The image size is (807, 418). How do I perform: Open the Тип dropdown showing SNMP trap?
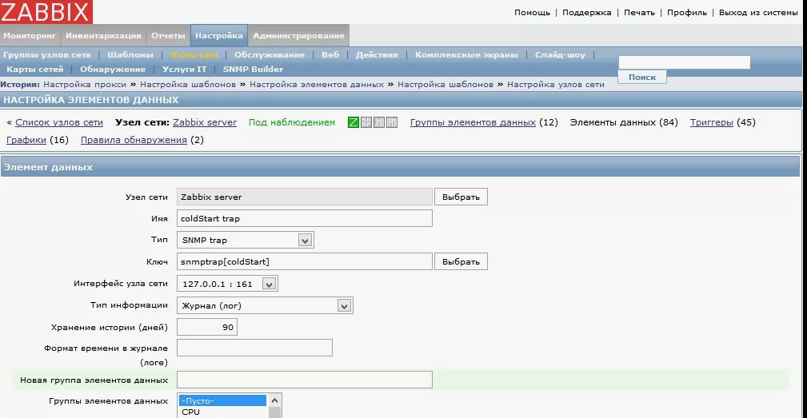[245, 240]
